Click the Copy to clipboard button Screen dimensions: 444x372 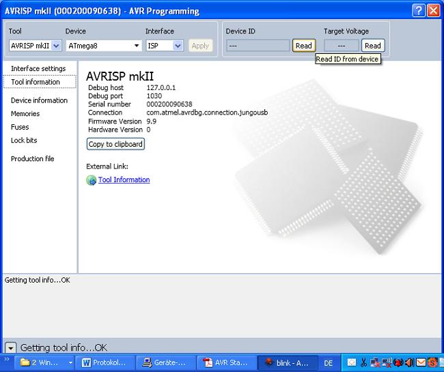coord(115,144)
